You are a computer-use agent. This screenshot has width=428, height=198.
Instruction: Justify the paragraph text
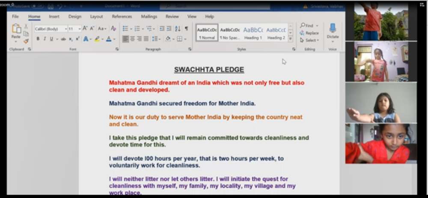146,39
